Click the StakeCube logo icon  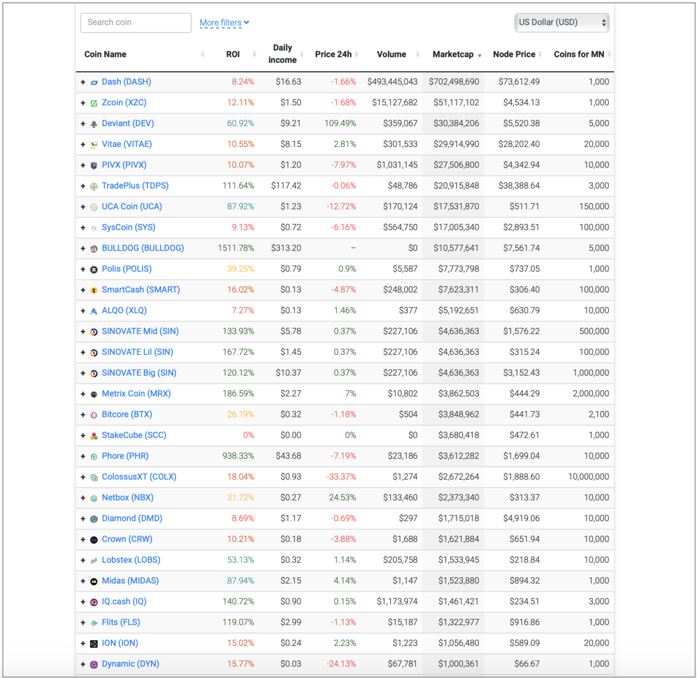point(94,436)
